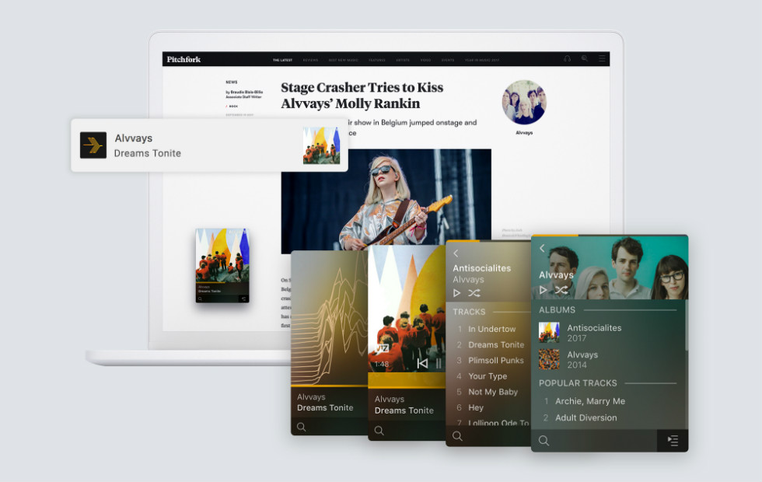Viewport: 762px width, 482px height.
Task: Click the queue icon on the mini player
Action: (x=243, y=298)
